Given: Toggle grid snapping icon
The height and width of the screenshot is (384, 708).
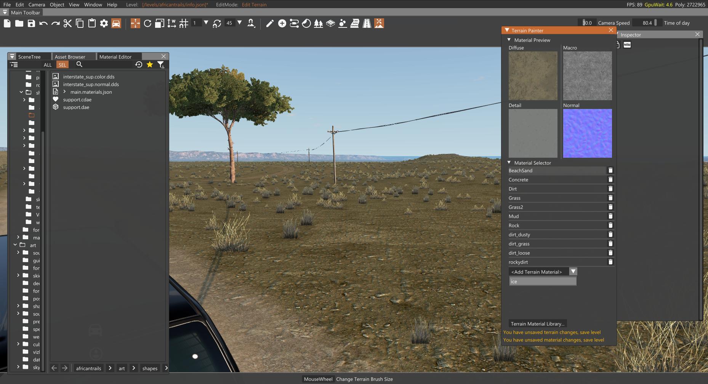Looking at the screenshot, I should 184,23.
